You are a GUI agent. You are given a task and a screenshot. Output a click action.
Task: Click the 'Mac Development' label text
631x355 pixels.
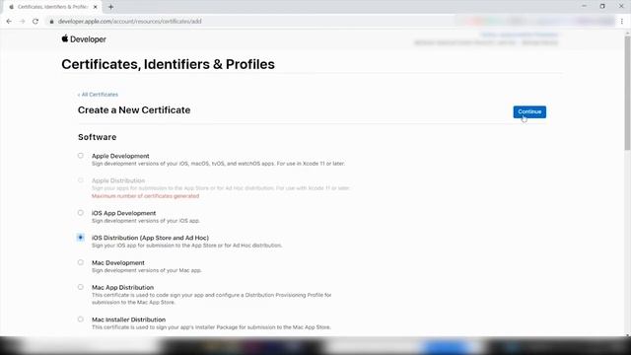coord(118,263)
